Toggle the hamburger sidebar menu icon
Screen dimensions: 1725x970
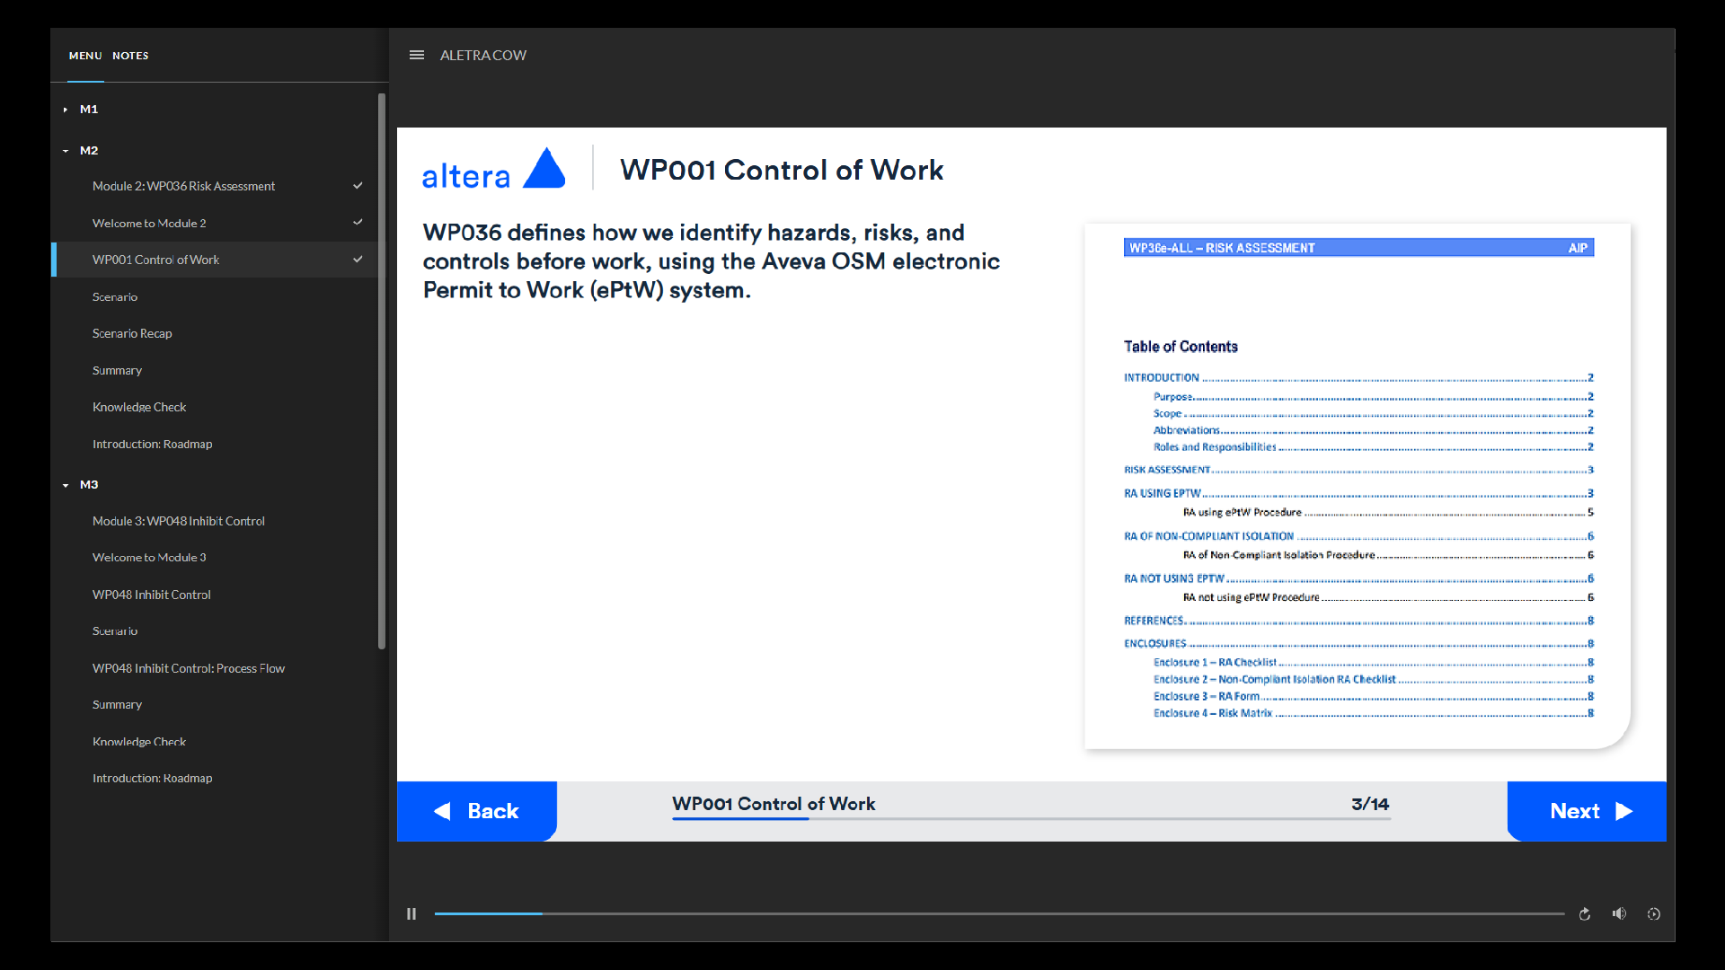pos(417,55)
